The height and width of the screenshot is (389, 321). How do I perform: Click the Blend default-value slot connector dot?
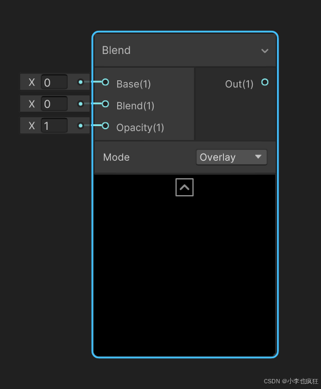(x=80, y=104)
